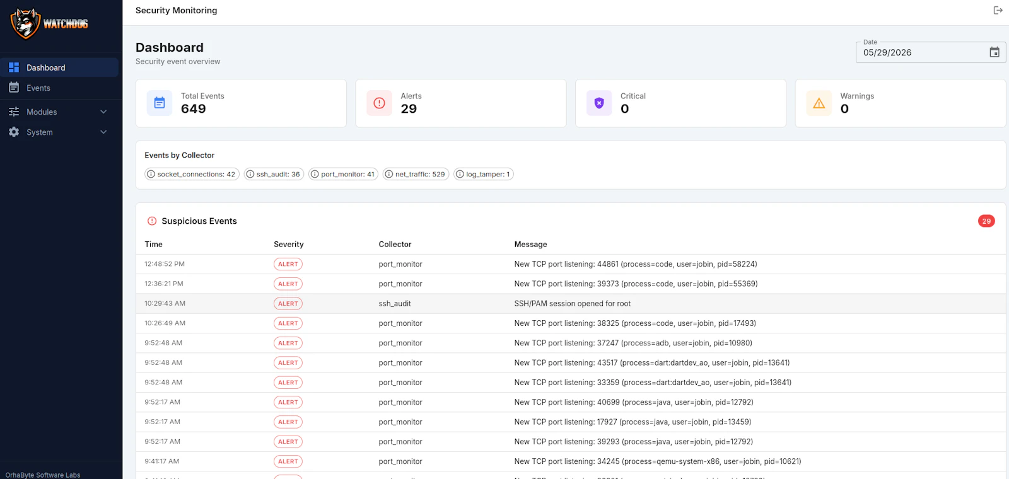Click the System gear icon

click(14, 132)
